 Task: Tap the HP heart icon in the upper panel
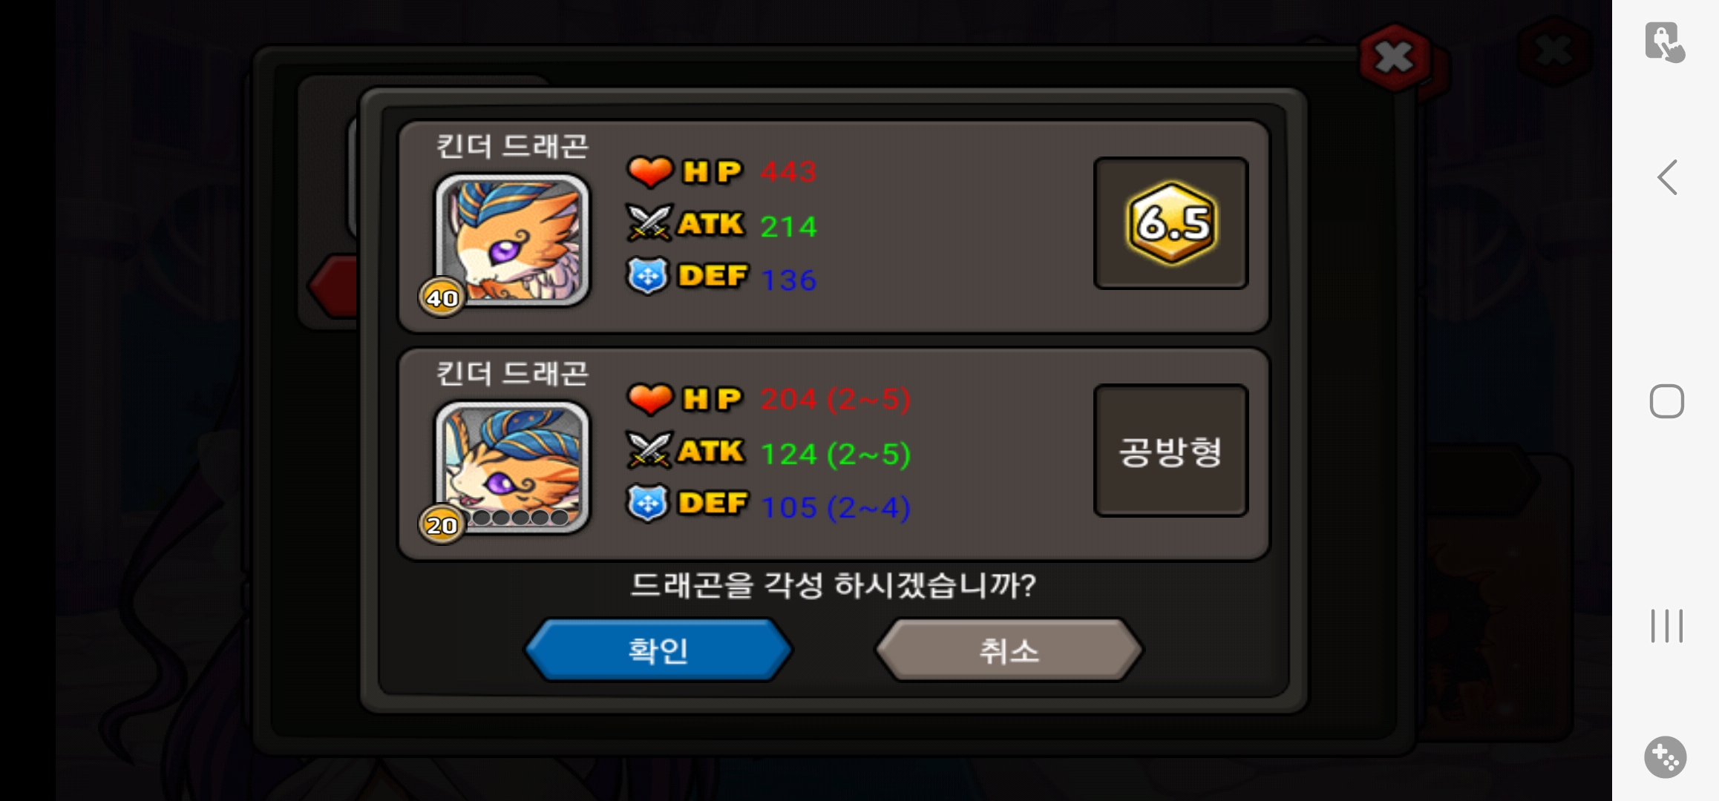tap(649, 171)
